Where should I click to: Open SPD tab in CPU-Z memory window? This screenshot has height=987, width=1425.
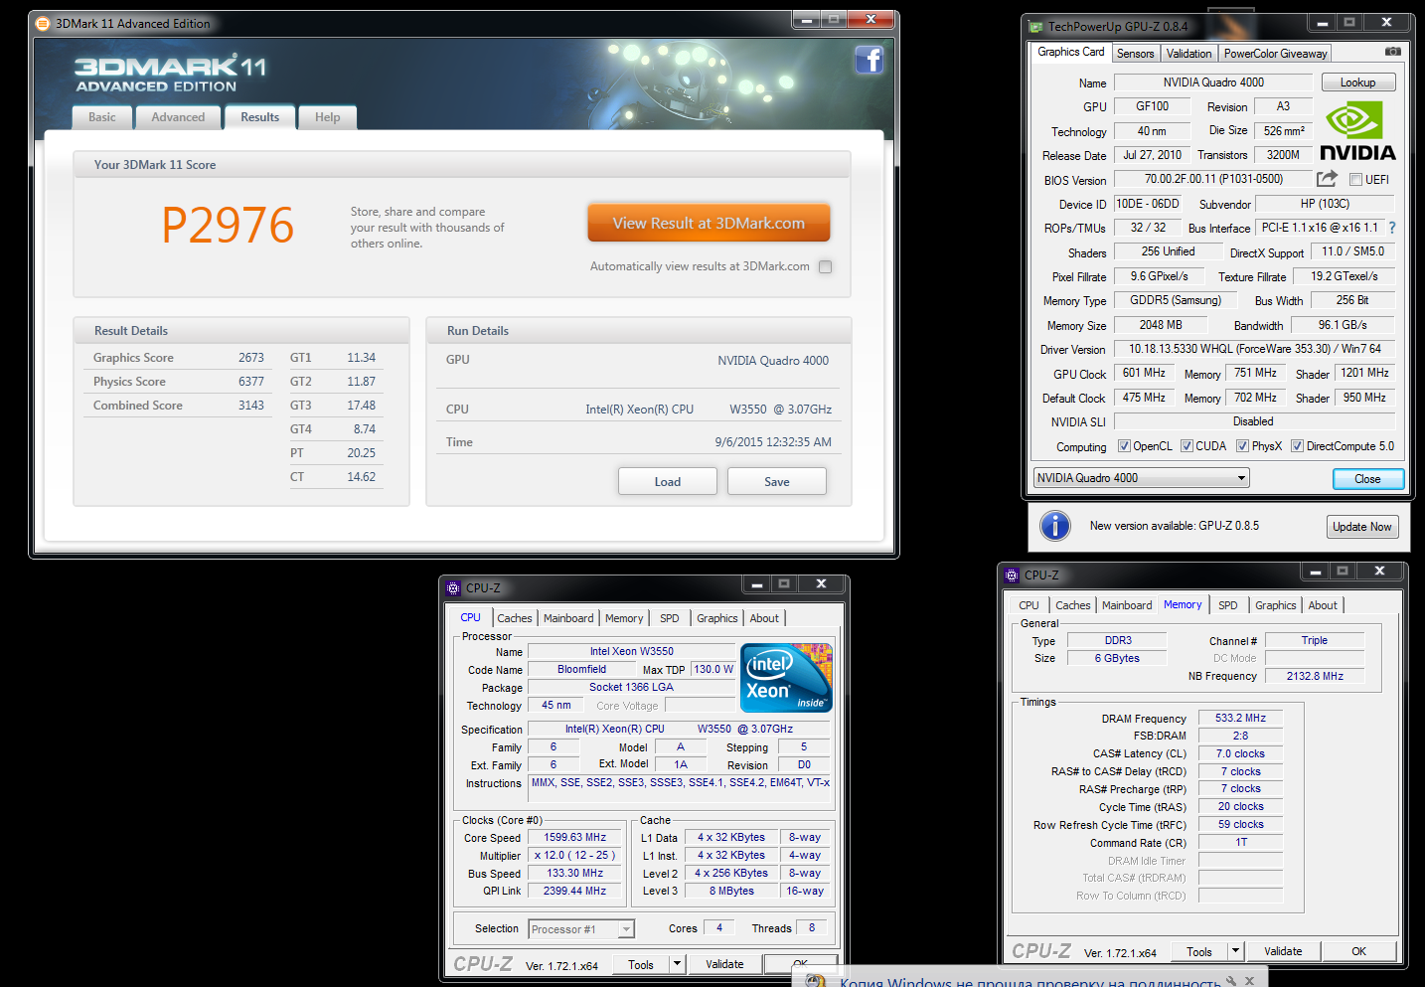[1228, 605]
